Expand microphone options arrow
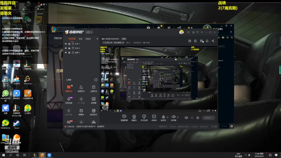 coord(168,117)
